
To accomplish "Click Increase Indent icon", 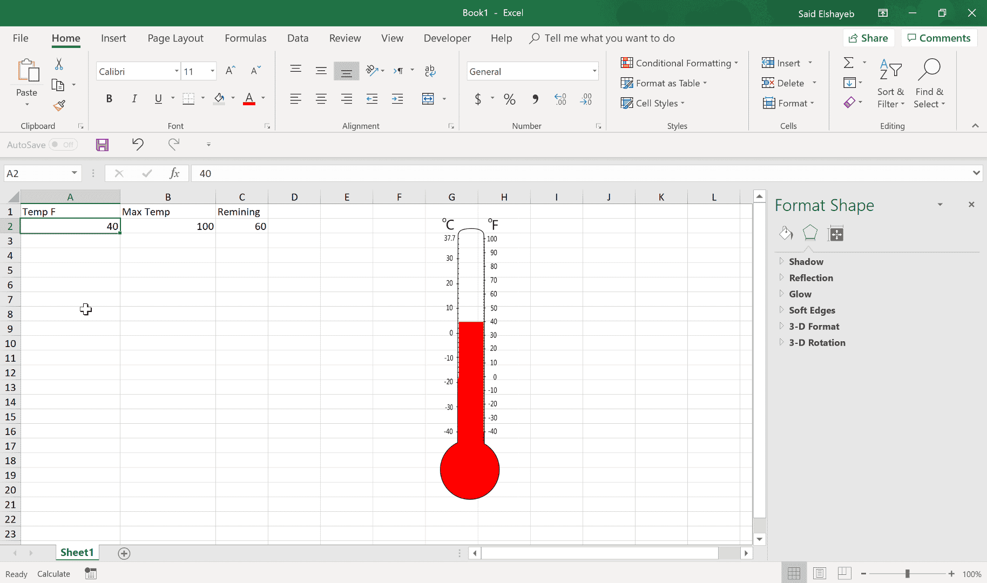I will [x=397, y=98].
